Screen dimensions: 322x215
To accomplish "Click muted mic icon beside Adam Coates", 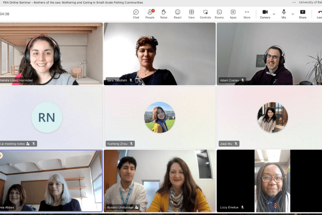I will 243,80.
